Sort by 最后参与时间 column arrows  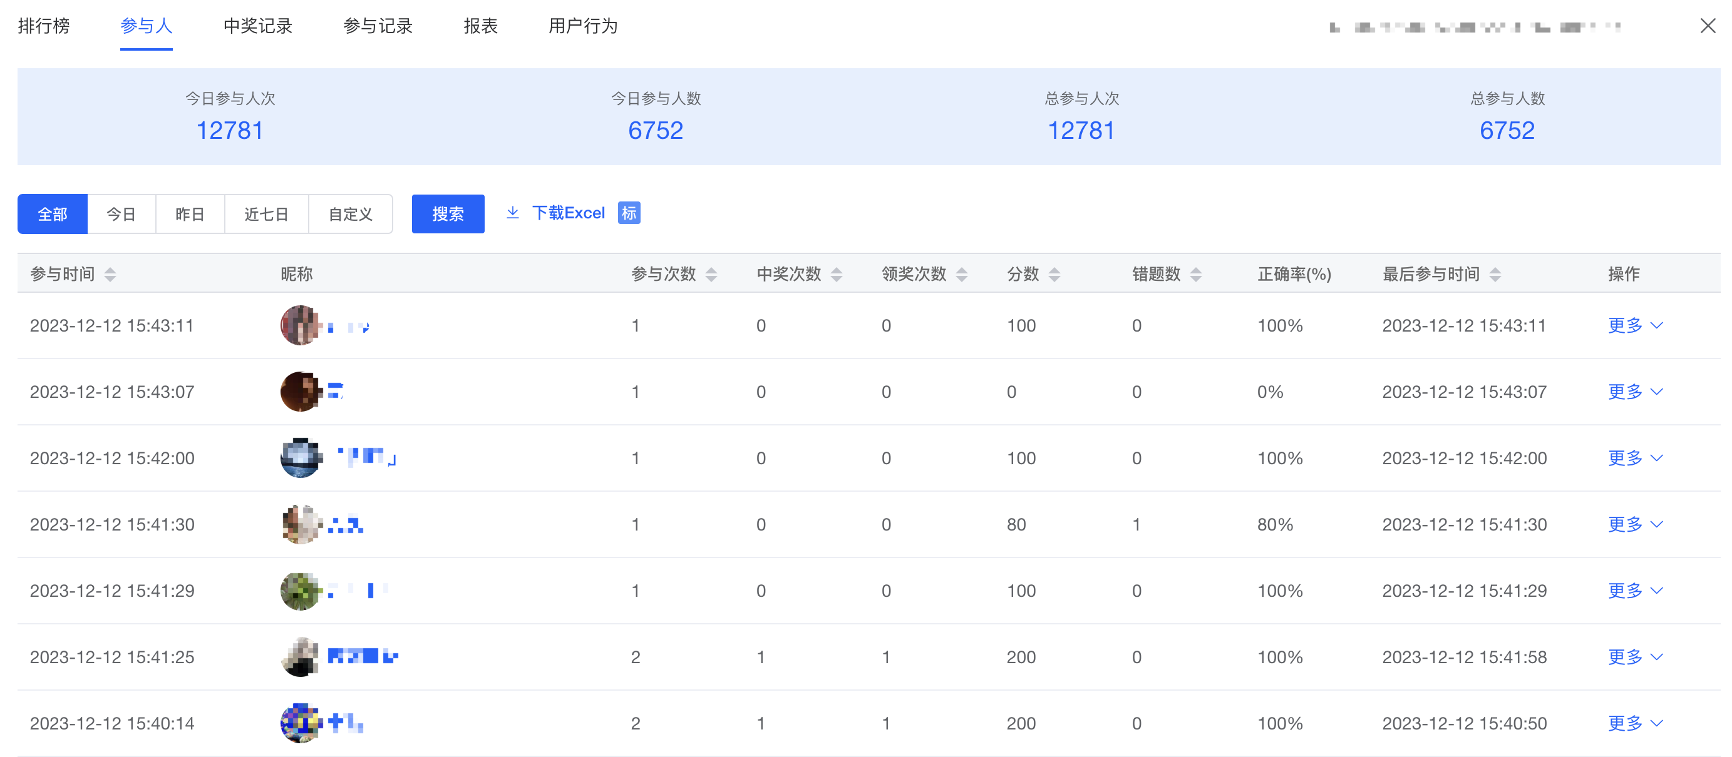coord(1495,274)
